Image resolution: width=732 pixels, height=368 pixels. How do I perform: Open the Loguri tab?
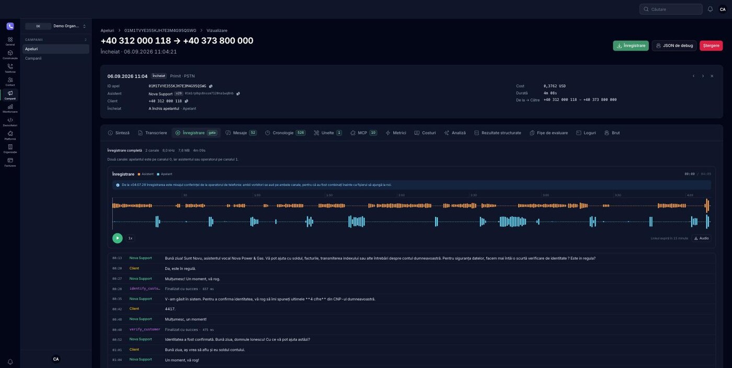tap(586, 133)
